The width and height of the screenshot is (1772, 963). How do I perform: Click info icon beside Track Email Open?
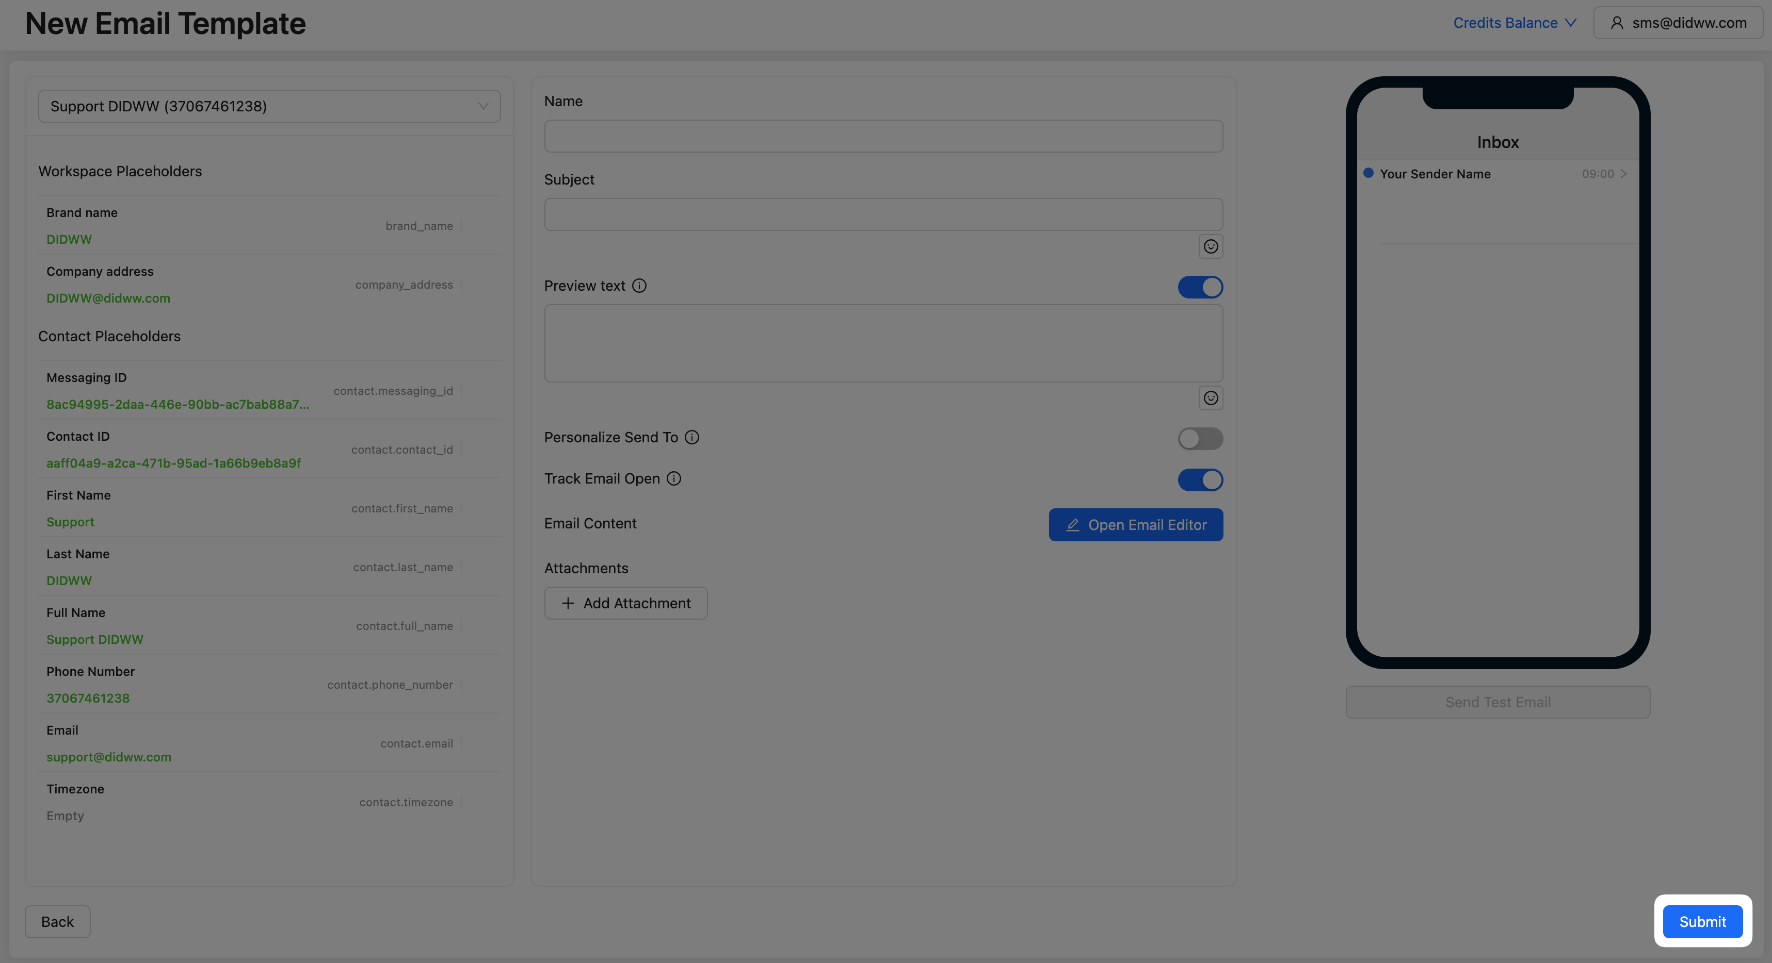click(x=674, y=478)
